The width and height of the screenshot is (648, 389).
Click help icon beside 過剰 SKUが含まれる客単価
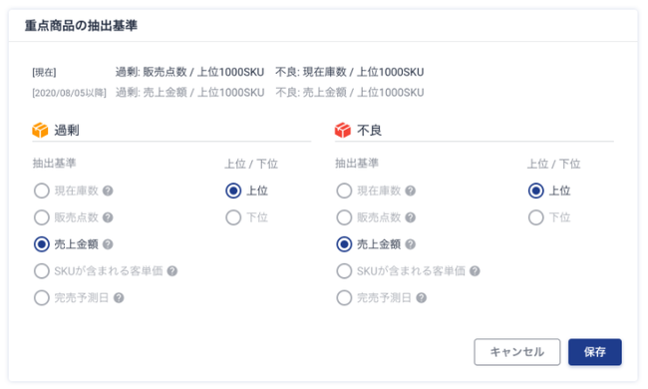[172, 271]
